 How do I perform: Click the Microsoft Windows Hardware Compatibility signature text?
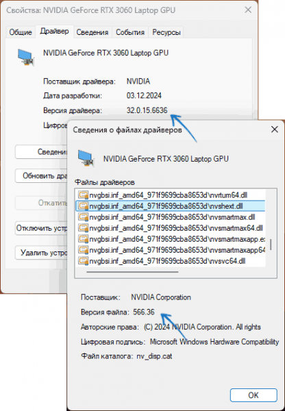click(214, 342)
